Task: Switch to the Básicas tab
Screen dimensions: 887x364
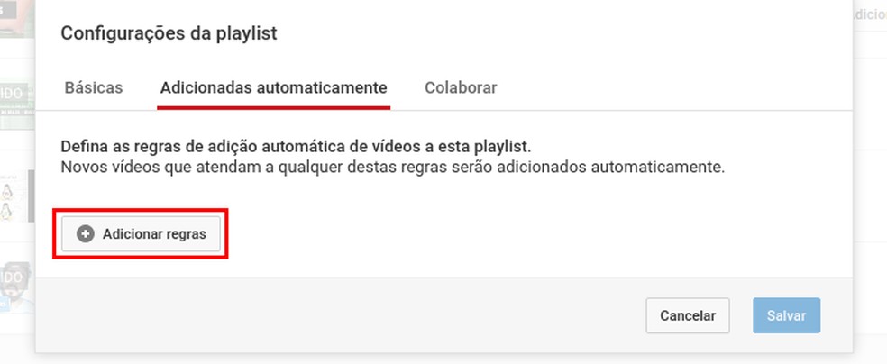Action: coord(94,87)
